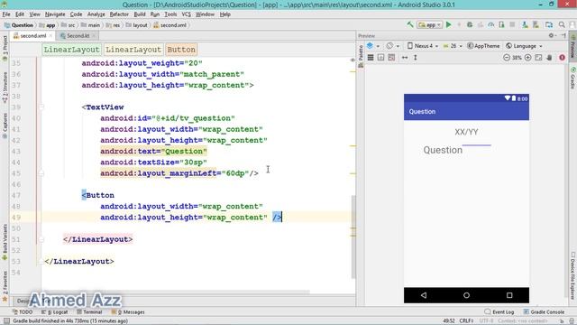Click the grey Stop square icon
The height and width of the screenshot is (325, 577).
[x=512, y=24]
